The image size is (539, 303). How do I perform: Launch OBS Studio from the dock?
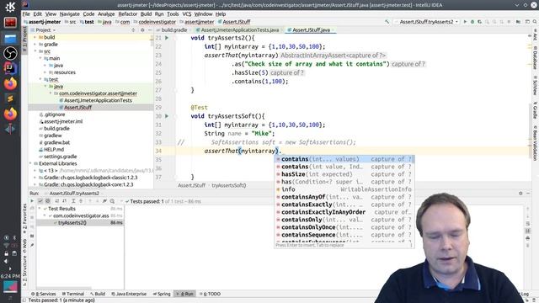(x=10, y=53)
